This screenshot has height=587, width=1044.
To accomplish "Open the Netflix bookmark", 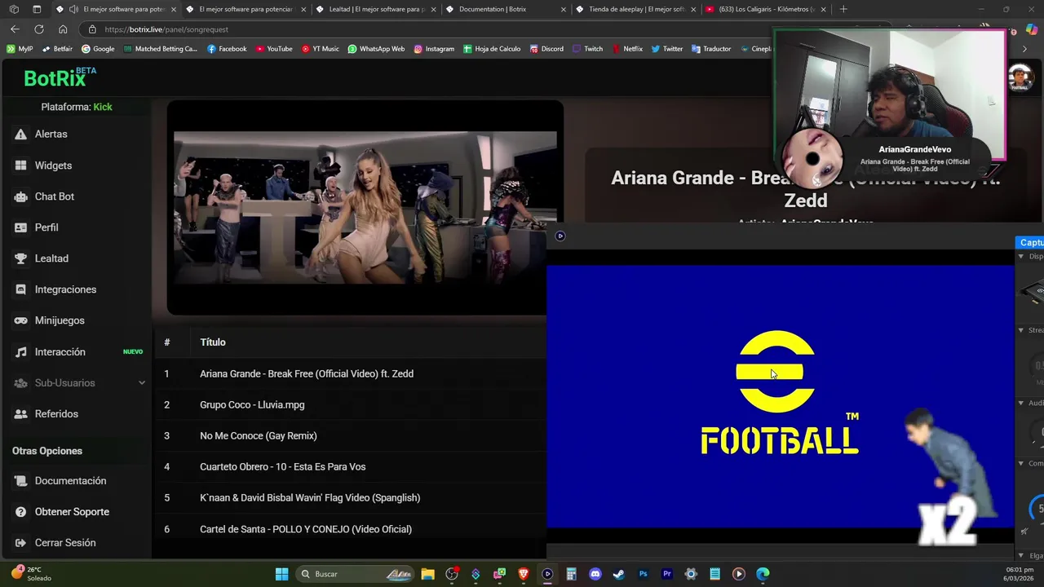I will tap(627, 49).
